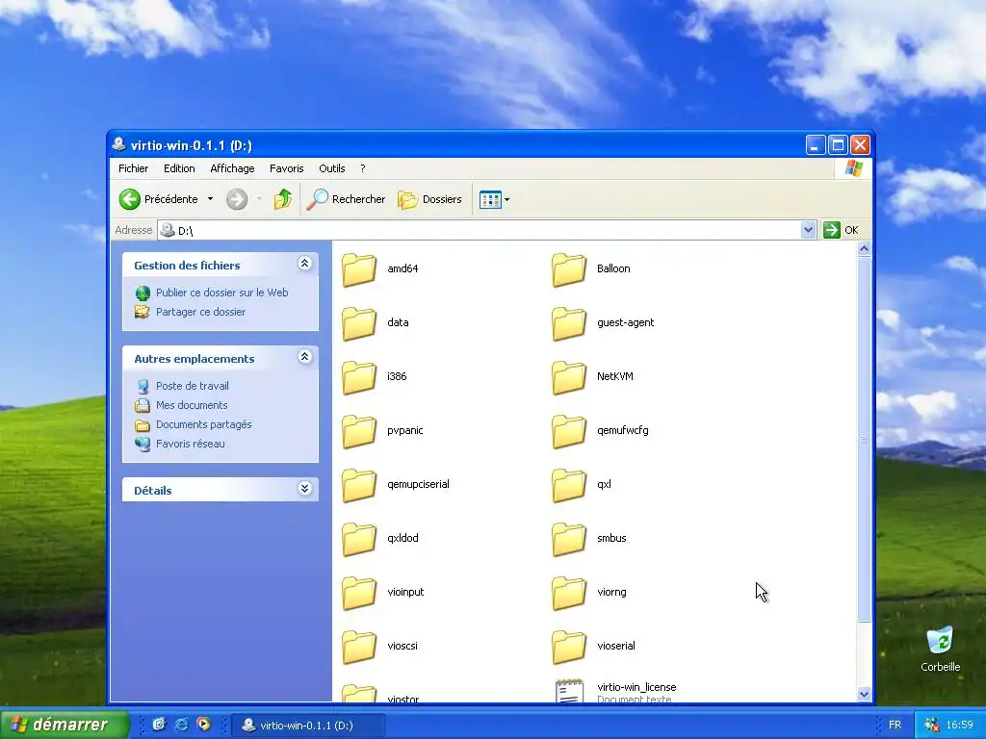Collapse the Gestion des fichiers panel

click(x=304, y=264)
